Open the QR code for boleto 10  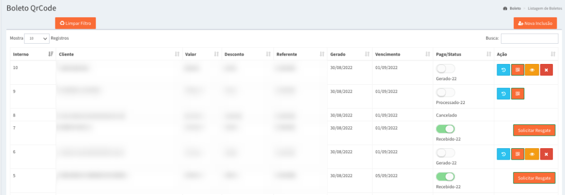click(518, 70)
